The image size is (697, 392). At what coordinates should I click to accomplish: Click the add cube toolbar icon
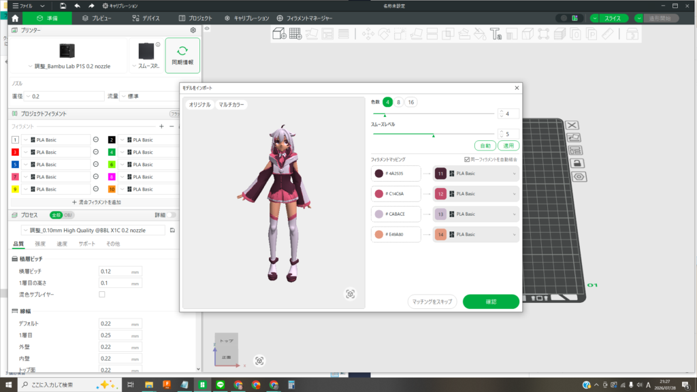point(279,34)
